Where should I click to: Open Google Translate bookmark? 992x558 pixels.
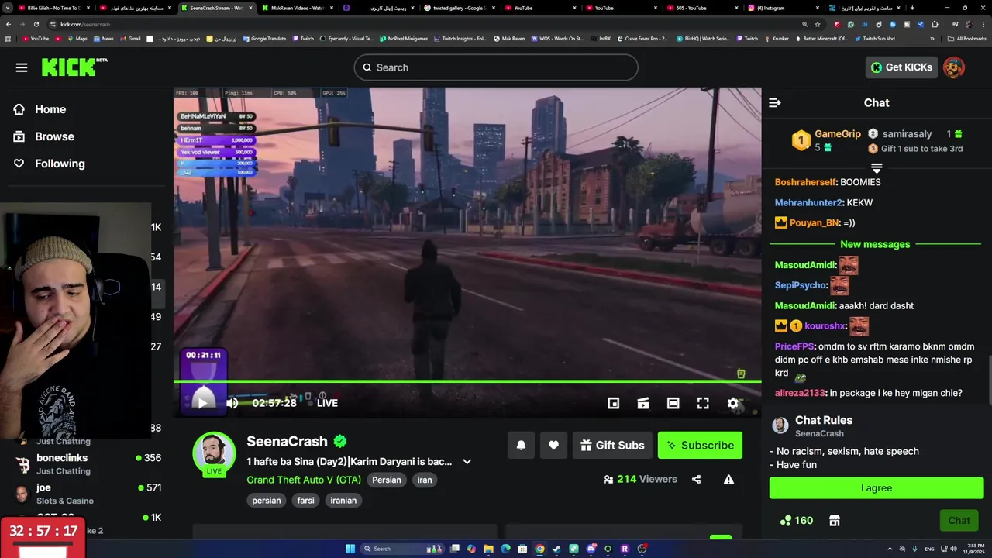(x=264, y=38)
